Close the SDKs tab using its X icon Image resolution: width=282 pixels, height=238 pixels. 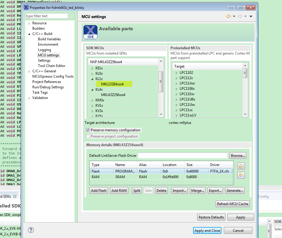click(x=15, y=197)
